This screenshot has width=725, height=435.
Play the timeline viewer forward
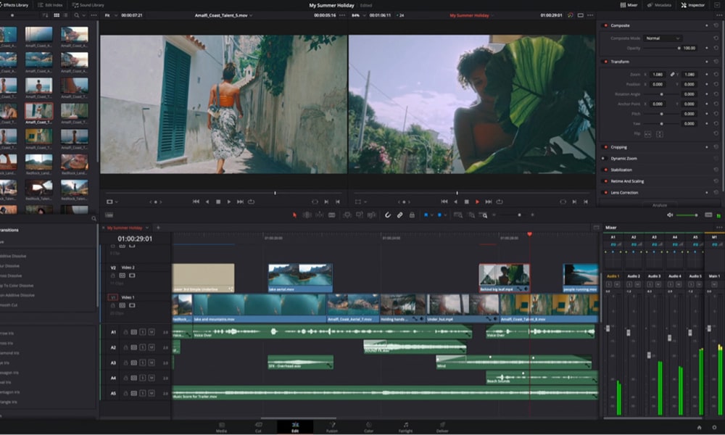tap(477, 202)
